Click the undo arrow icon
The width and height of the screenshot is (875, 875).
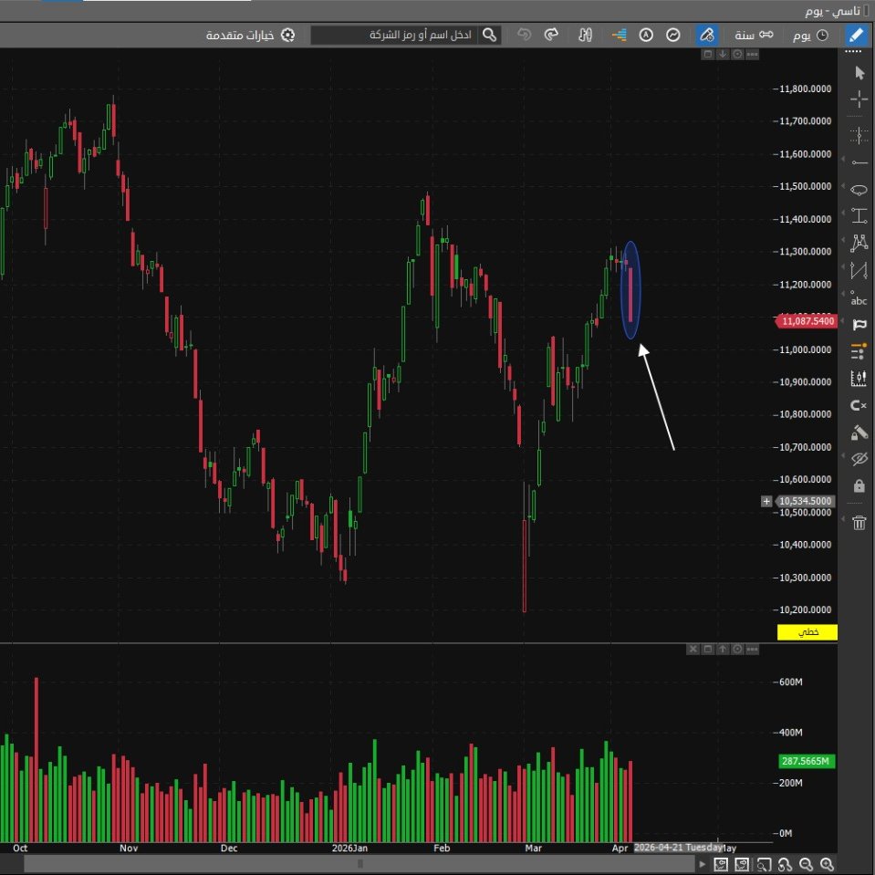point(523,35)
